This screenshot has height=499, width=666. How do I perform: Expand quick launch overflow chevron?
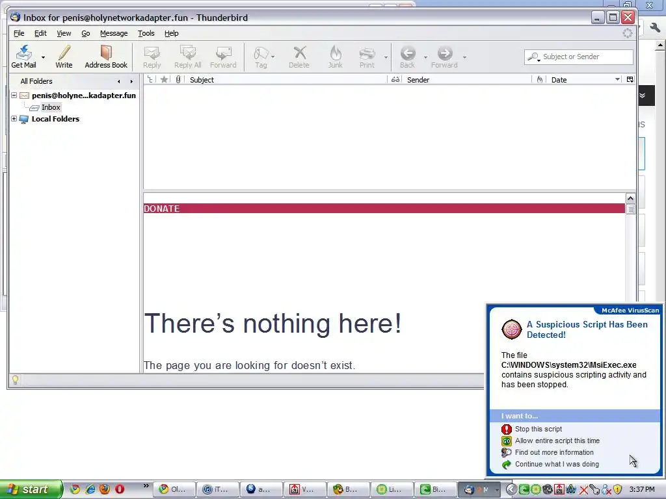pyautogui.click(x=146, y=486)
